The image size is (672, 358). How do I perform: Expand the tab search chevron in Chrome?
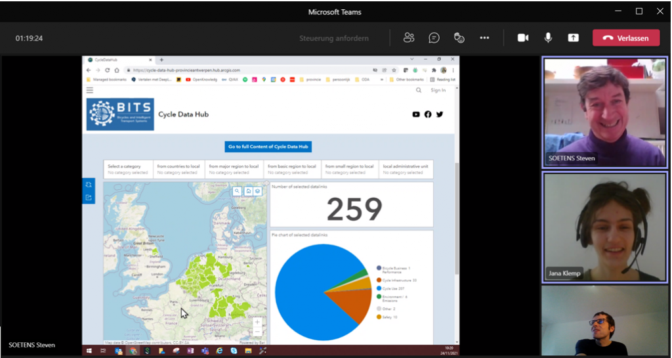point(412,59)
